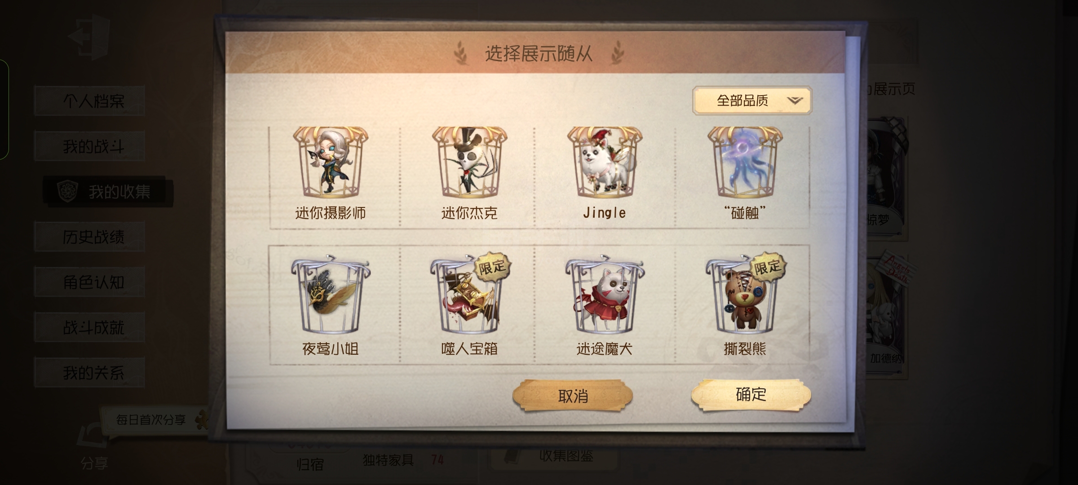Screen dimensions: 1078x485
Task: Open the 全部品质 quality filter dropdown
Action: tap(752, 101)
